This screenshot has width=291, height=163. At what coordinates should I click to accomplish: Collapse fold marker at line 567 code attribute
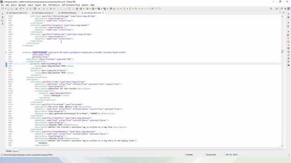point(12,81)
